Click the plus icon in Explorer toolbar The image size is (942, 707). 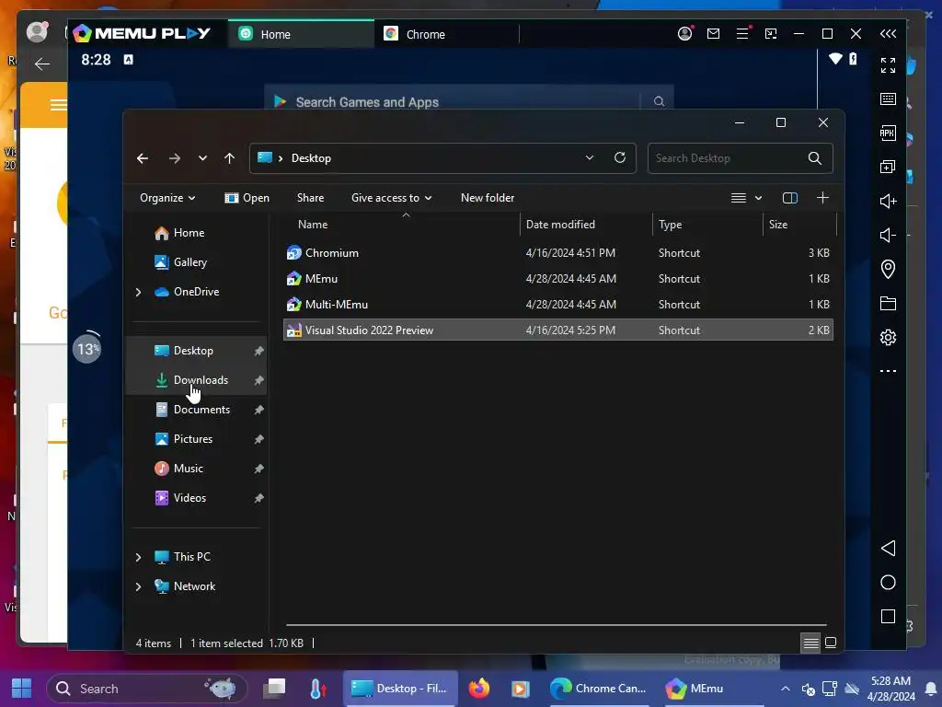(x=822, y=198)
